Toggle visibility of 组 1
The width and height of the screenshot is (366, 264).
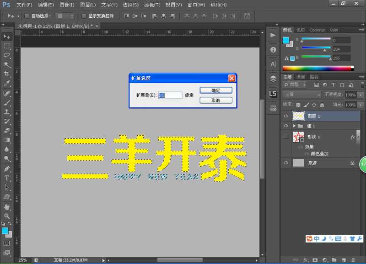click(285, 126)
